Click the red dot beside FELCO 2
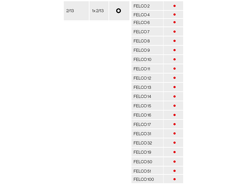The height and width of the screenshot is (185, 247). pyautogui.click(x=174, y=6)
